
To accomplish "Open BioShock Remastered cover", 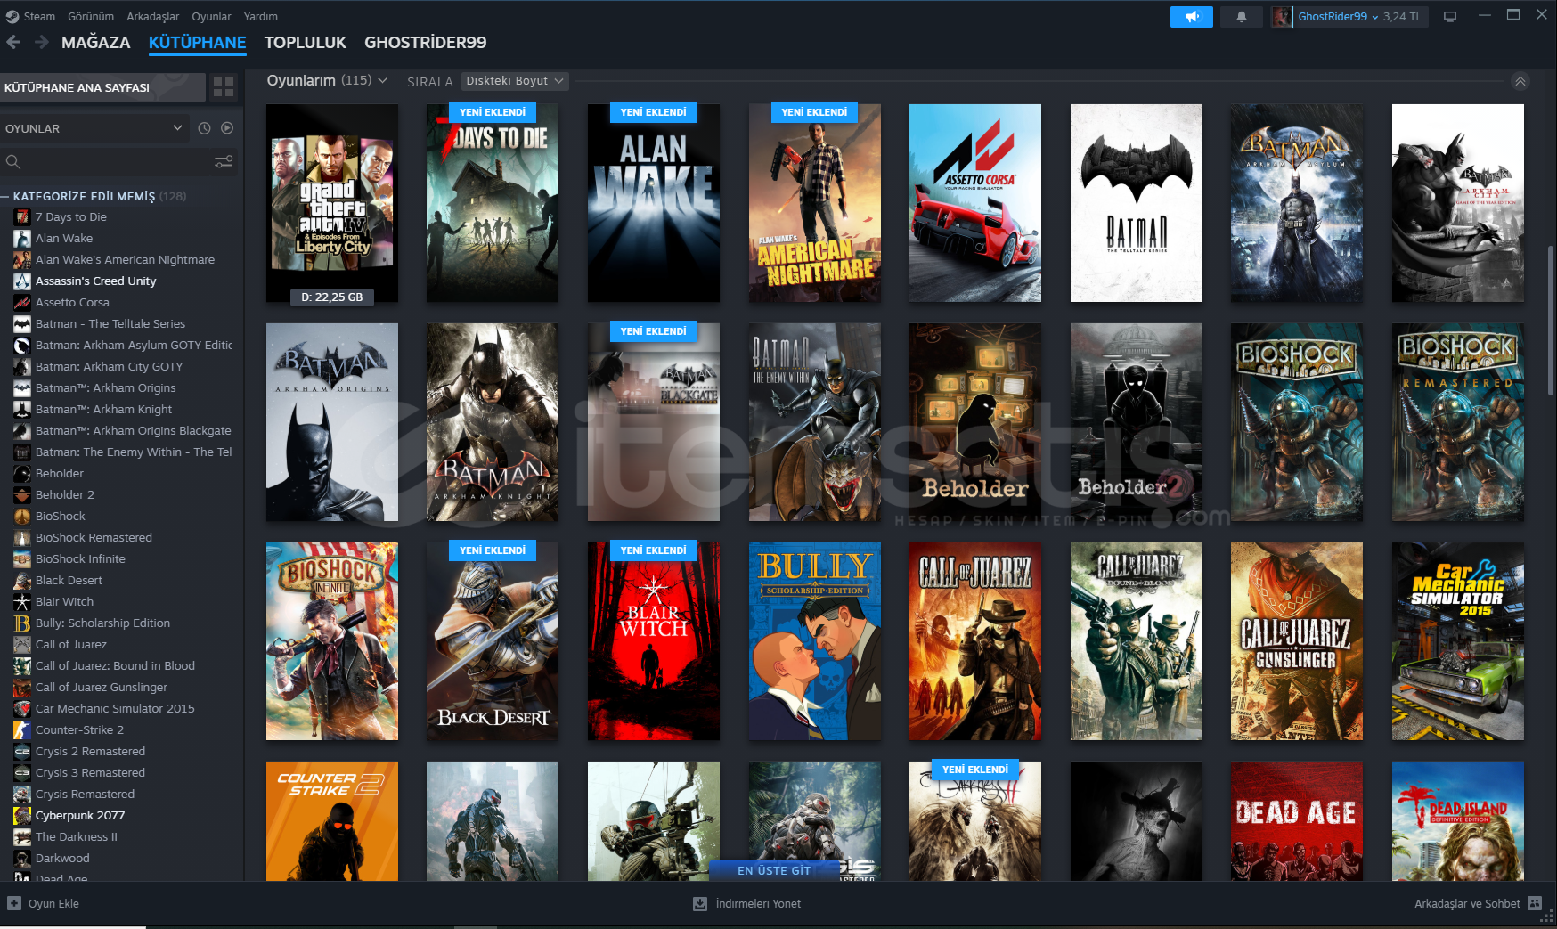I will 1458,422.
